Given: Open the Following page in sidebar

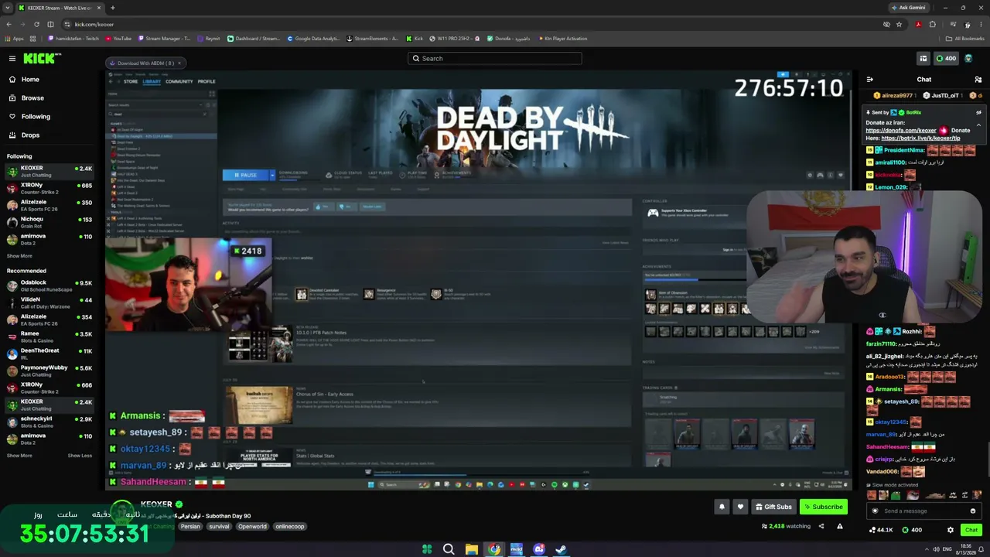Looking at the screenshot, I should [36, 117].
